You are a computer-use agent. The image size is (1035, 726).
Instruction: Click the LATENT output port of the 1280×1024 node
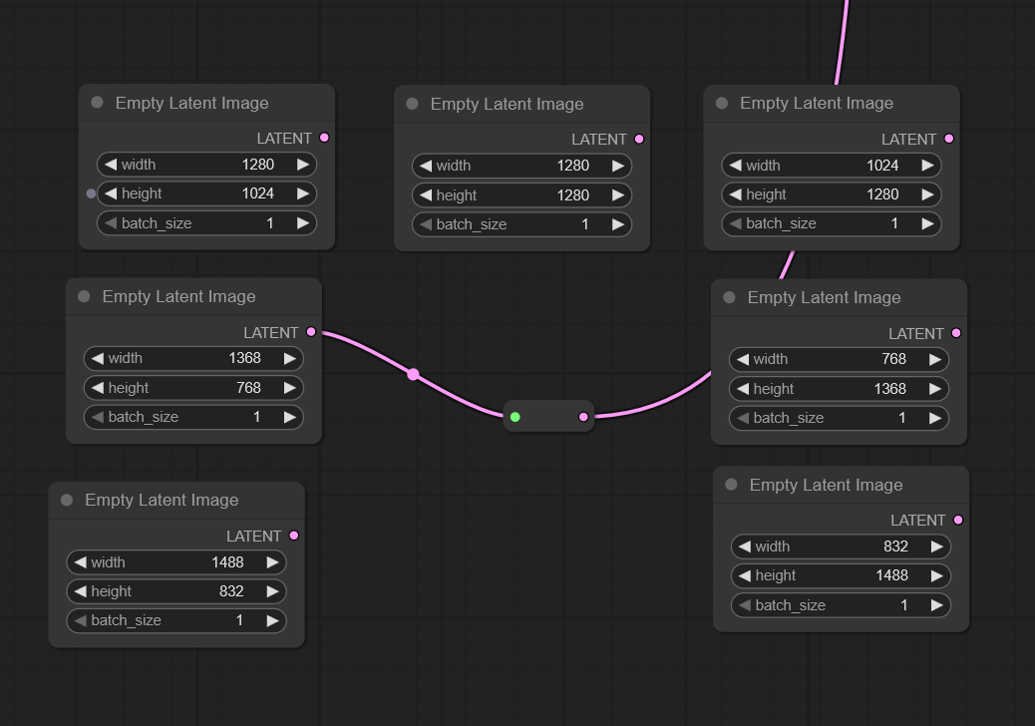tap(324, 138)
